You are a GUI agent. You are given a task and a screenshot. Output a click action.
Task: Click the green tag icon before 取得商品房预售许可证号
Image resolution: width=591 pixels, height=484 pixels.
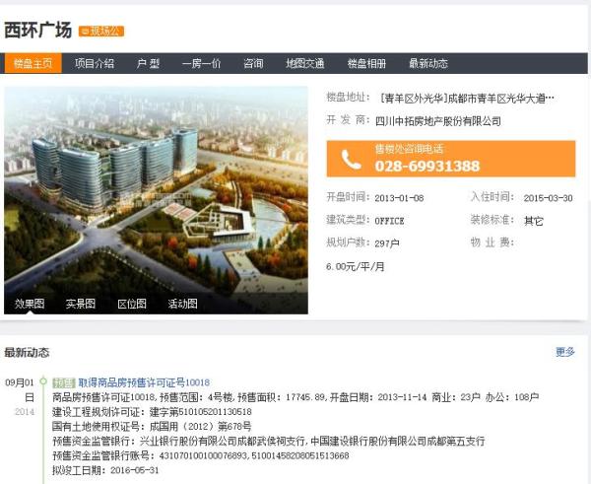tap(64, 382)
